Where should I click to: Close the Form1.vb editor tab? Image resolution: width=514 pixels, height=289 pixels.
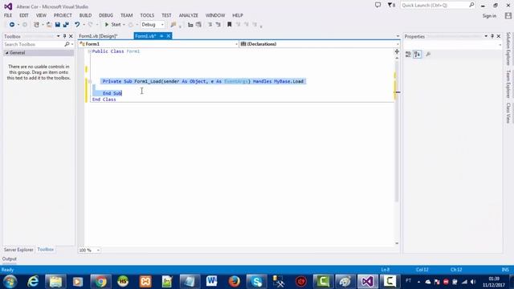pos(169,36)
